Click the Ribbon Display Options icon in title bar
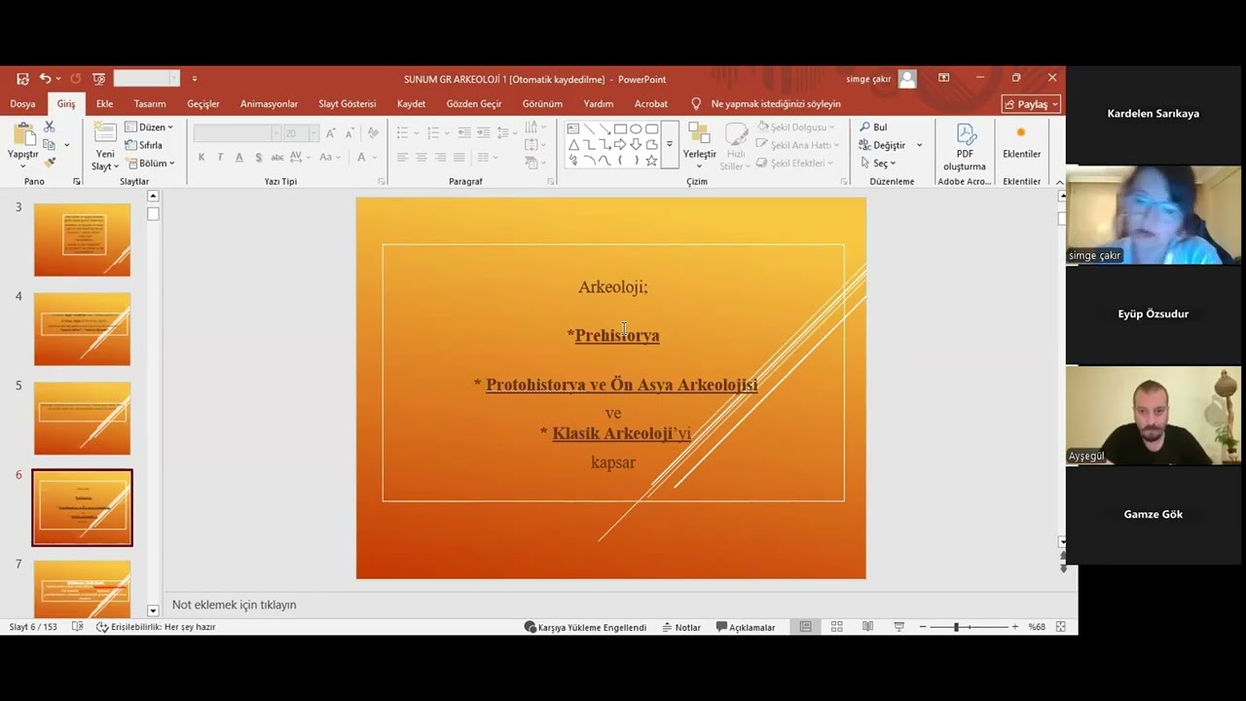 943,78
